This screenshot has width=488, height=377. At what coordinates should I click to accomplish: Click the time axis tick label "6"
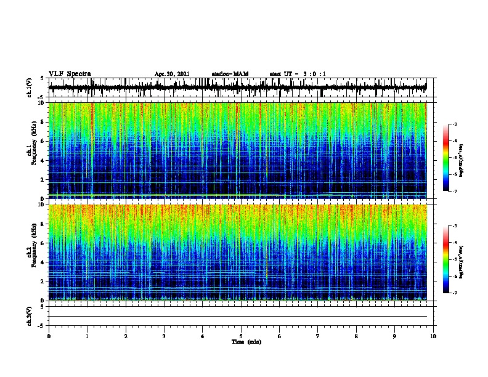(280, 336)
